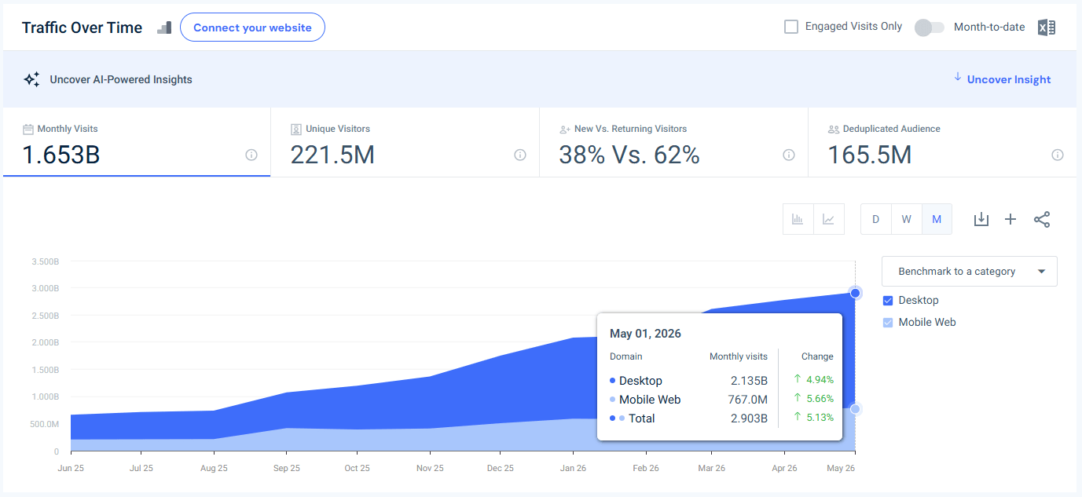
Task: Set granularity to monthly (M)
Action: pos(937,219)
